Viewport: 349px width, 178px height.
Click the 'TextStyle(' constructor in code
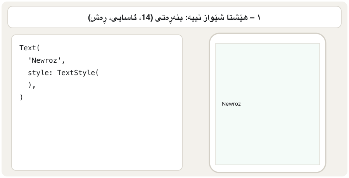coord(78,73)
